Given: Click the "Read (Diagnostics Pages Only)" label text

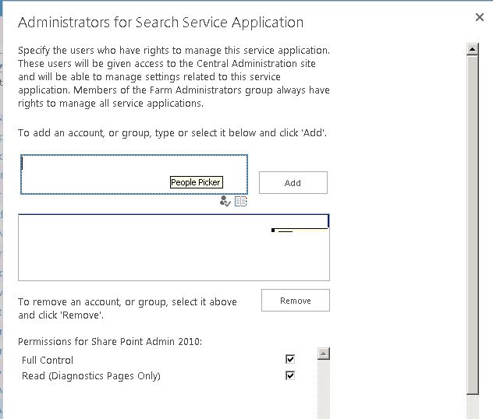Looking at the screenshot, I should coord(91,376).
